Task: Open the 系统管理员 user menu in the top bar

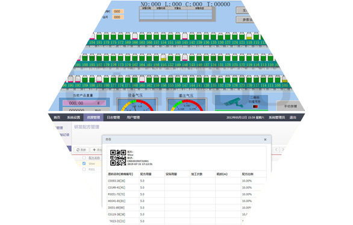Action: tap(277, 118)
